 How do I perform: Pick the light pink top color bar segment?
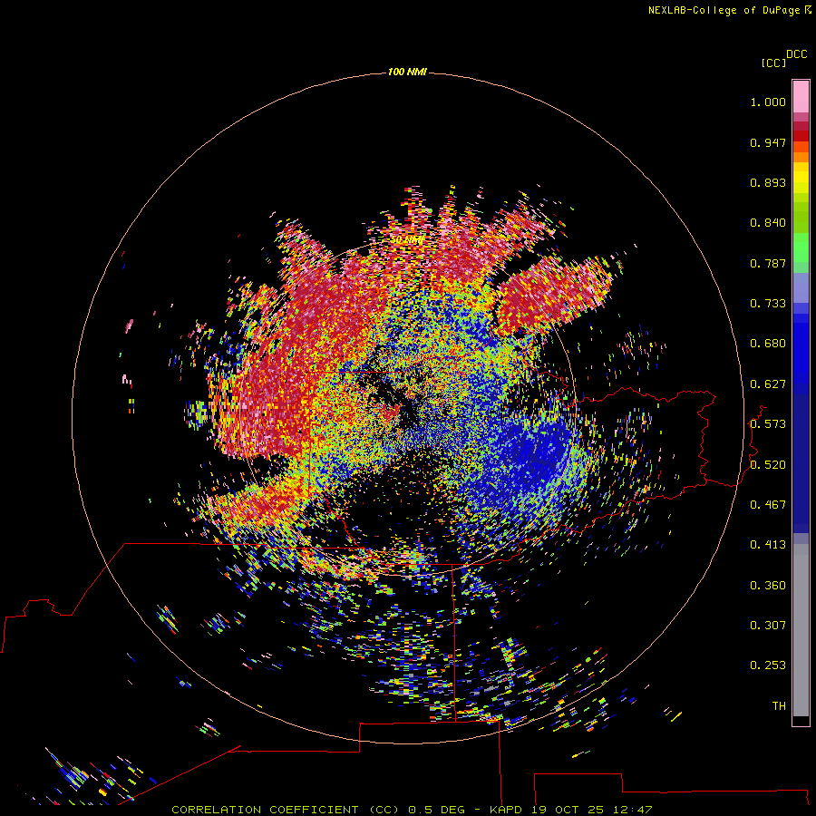point(801,96)
